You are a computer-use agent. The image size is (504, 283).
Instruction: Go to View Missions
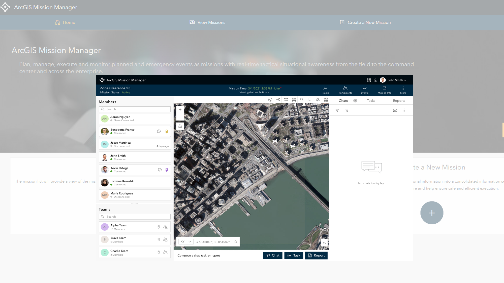point(207,22)
